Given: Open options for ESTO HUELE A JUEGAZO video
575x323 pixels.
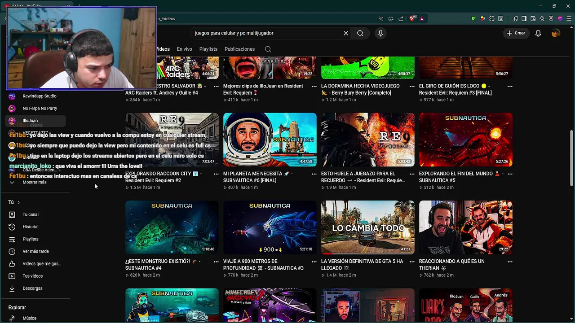Looking at the screenshot, I should click(x=412, y=174).
